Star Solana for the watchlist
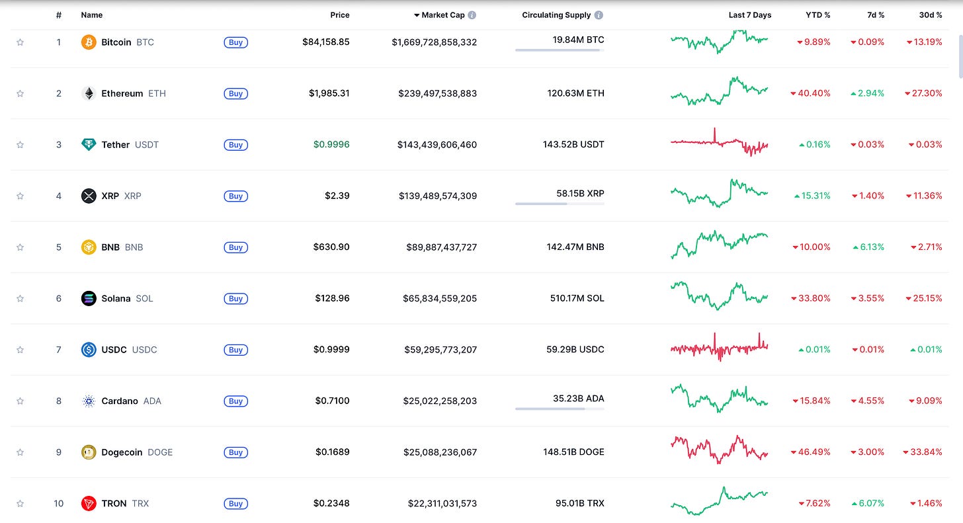963x523 pixels. (20, 298)
